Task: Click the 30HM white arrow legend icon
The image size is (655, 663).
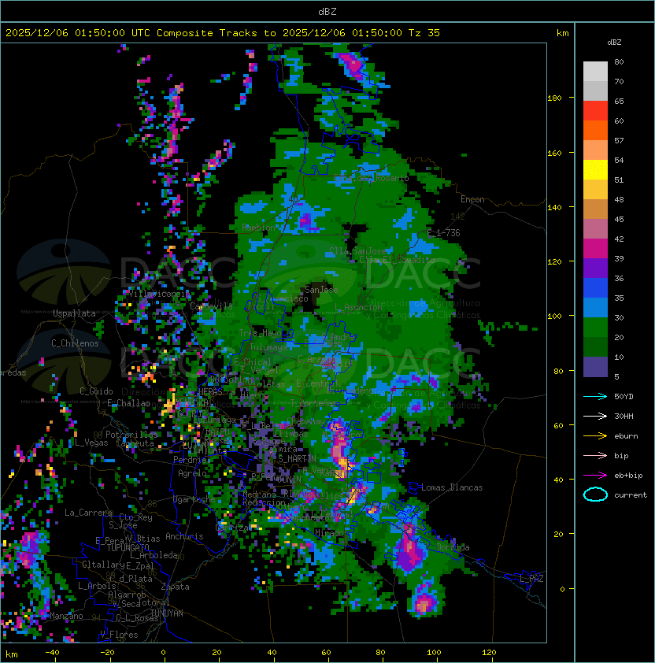Action: [x=595, y=416]
